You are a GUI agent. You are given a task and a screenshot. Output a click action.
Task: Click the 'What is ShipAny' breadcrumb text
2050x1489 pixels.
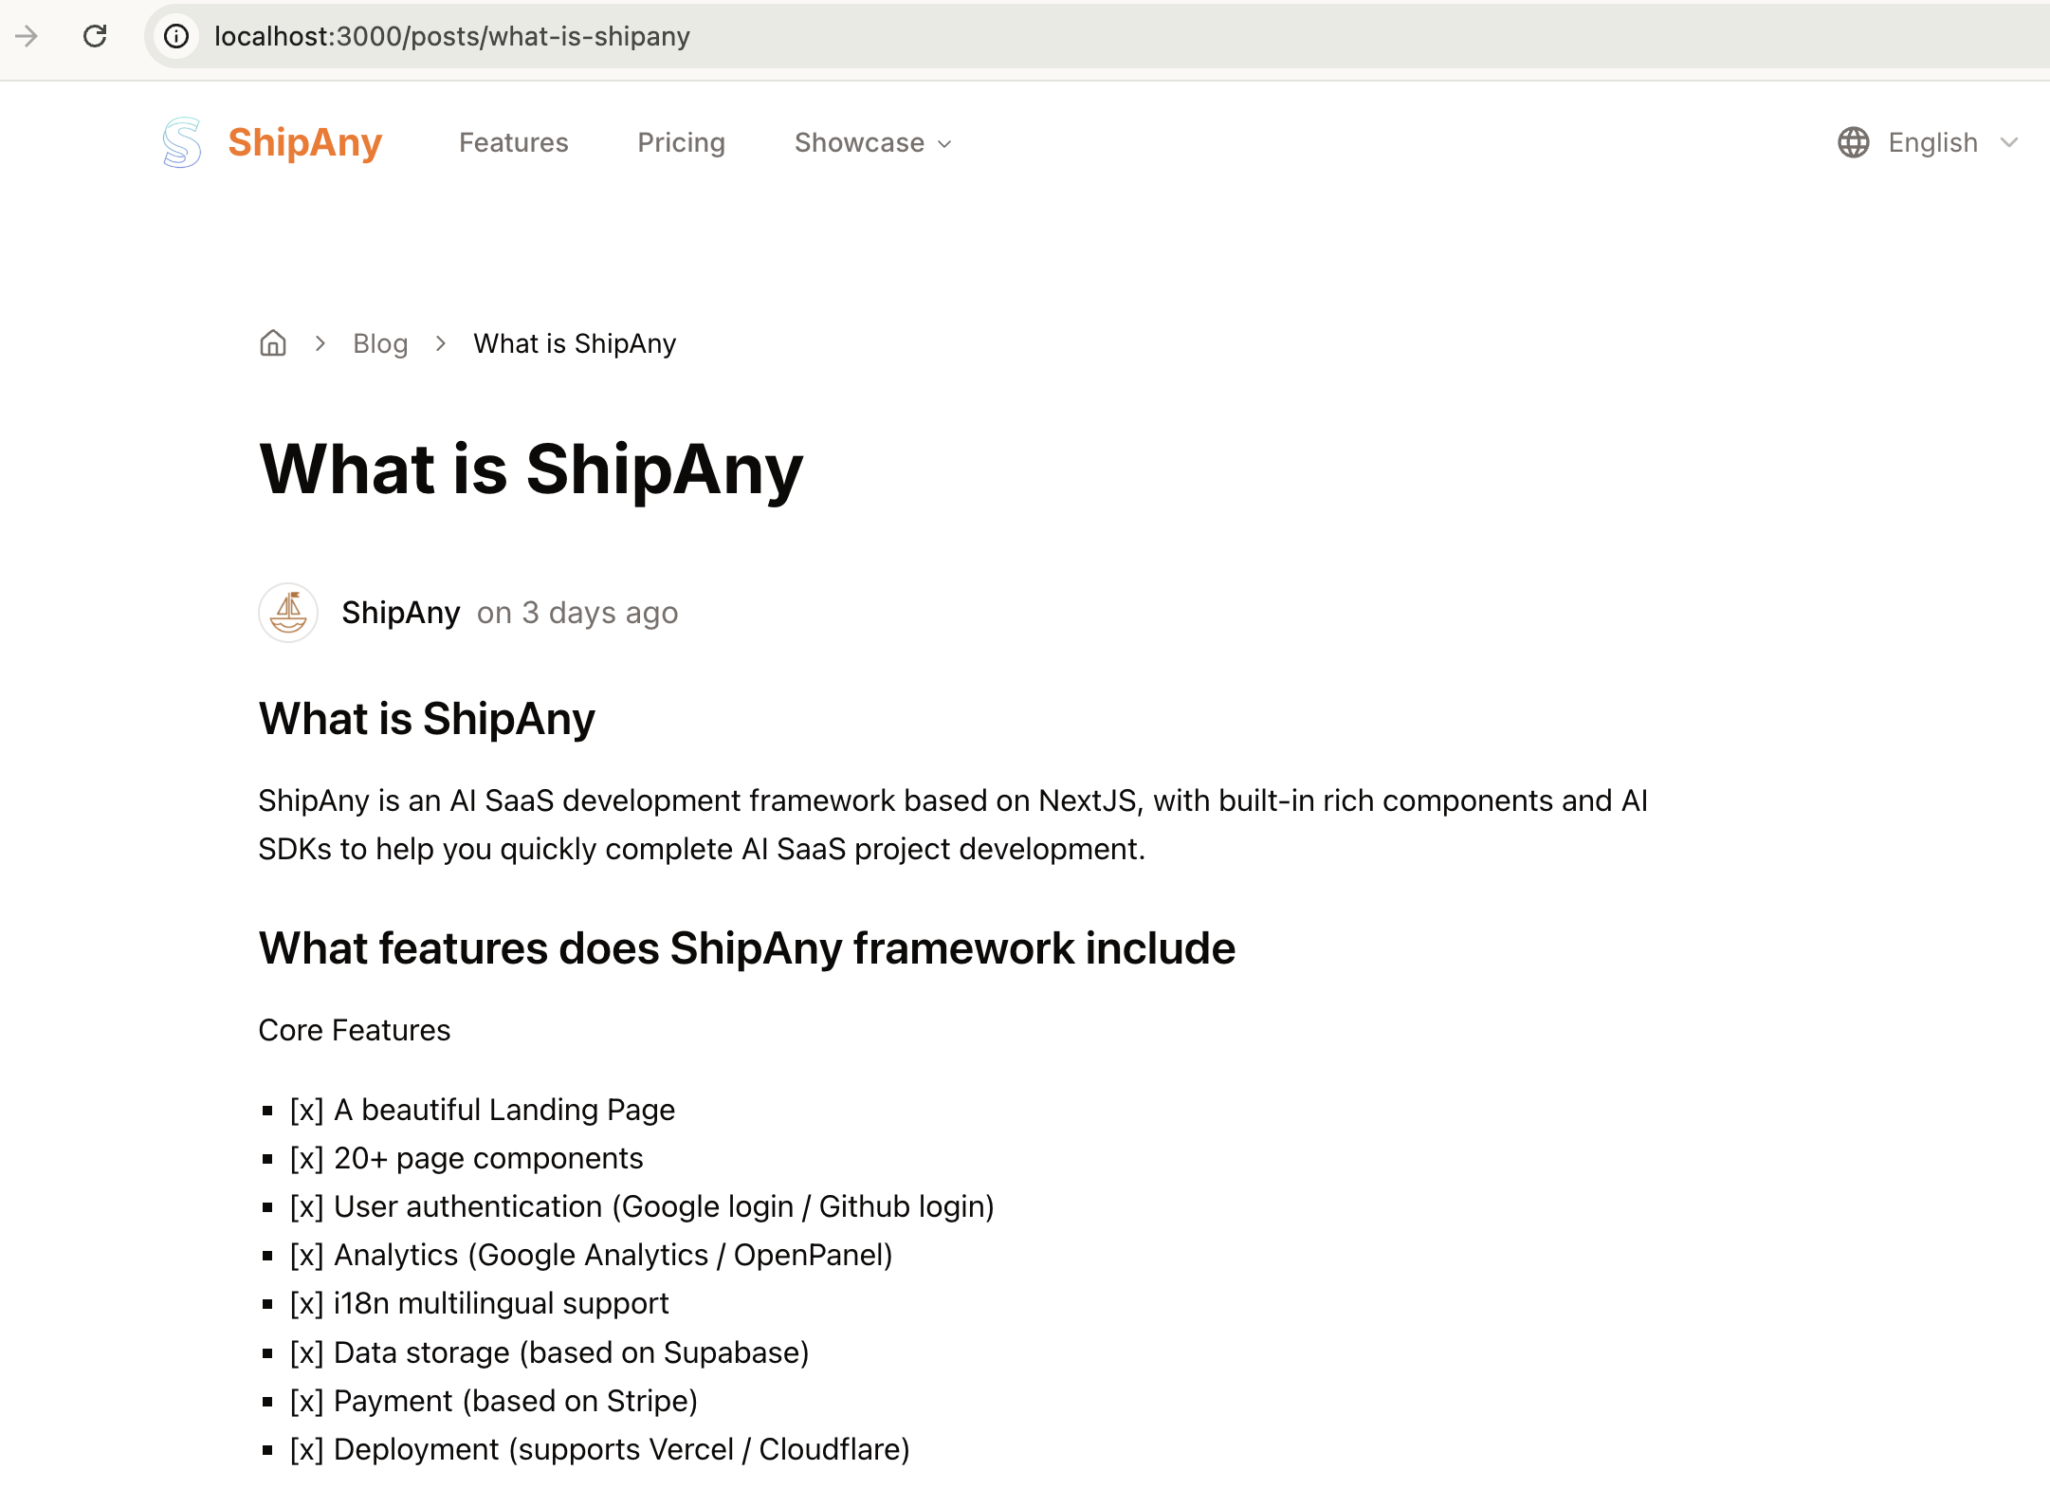coord(575,343)
